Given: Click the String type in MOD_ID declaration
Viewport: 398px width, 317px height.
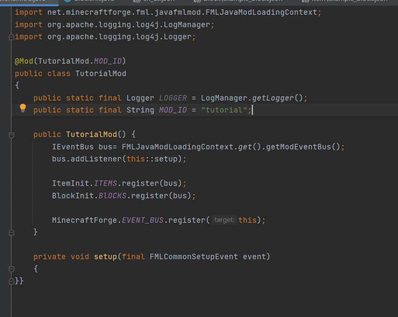Looking at the screenshot, I should (x=140, y=110).
